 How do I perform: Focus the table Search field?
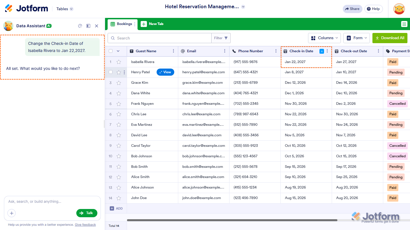point(159,38)
